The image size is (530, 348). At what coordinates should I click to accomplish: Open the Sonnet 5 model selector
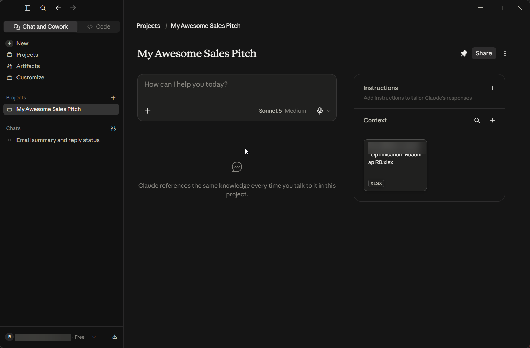282,111
